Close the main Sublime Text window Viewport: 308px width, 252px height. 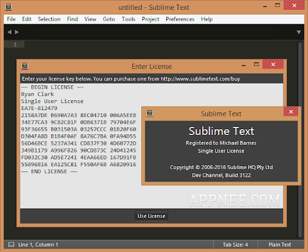294,5
